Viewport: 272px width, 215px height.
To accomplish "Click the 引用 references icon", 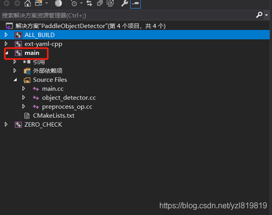I will point(27,62).
